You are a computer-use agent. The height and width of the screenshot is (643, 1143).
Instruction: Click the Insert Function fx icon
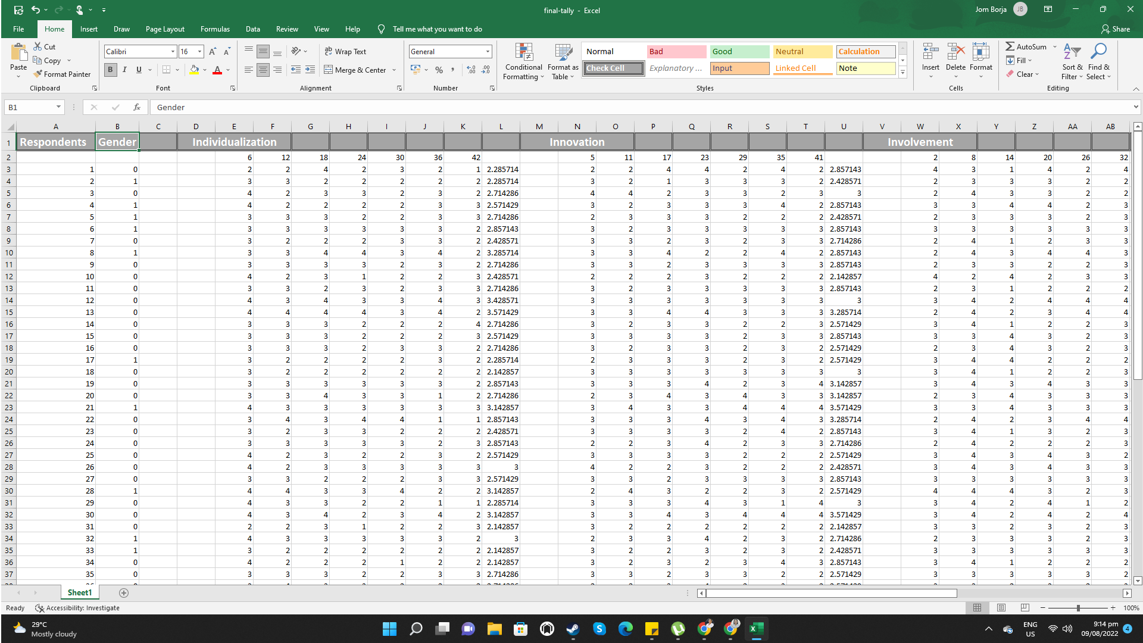click(x=137, y=107)
